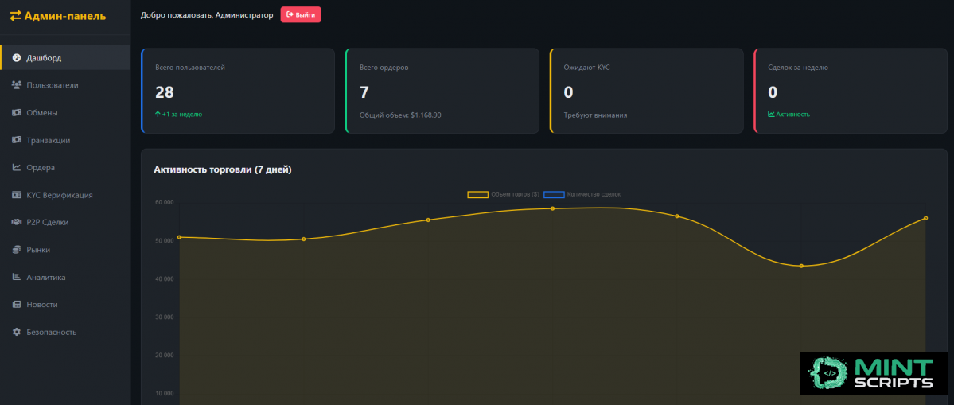Screen dimensions: 954x405
Task: Click the highest chart data point near 58 000
Action: point(552,208)
